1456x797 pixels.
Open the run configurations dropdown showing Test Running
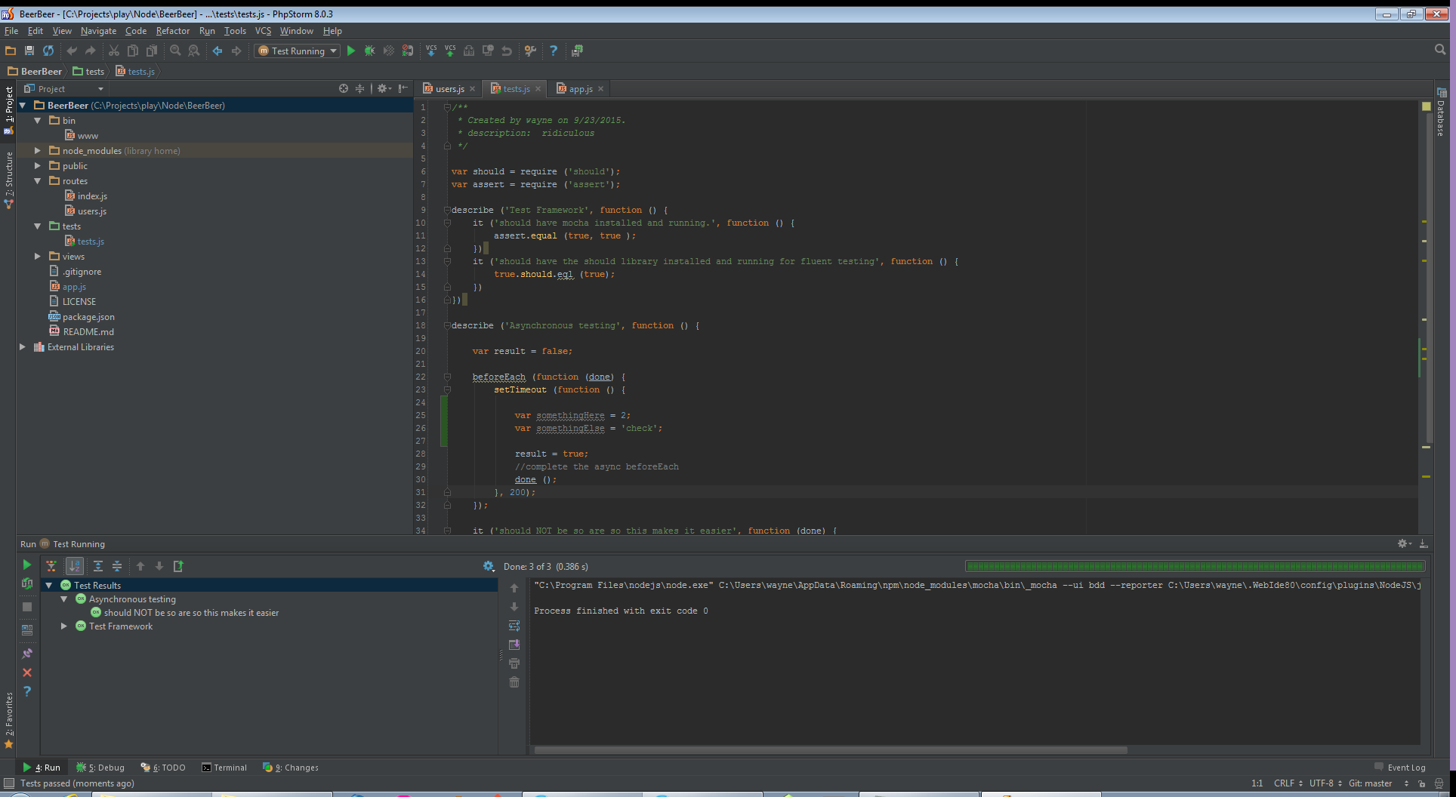tap(296, 51)
